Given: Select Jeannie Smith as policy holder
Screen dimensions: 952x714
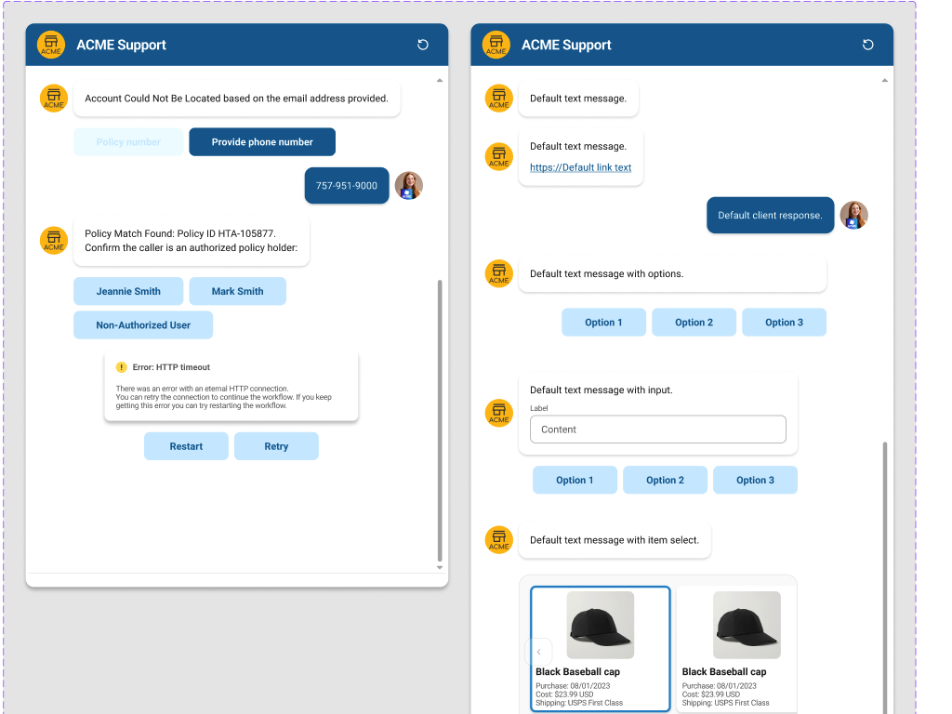Looking at the screenshot, I should click(128, 291).
